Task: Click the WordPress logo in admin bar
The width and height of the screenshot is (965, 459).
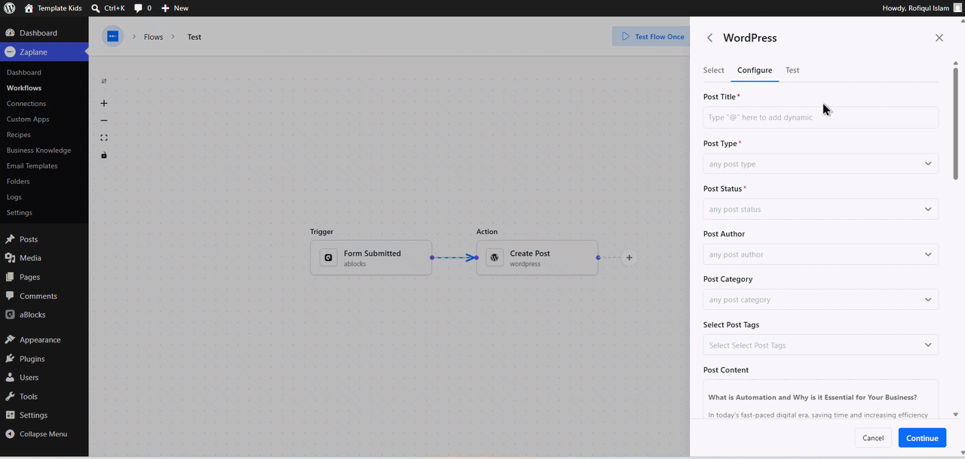Action: click(x=10, y=8)
